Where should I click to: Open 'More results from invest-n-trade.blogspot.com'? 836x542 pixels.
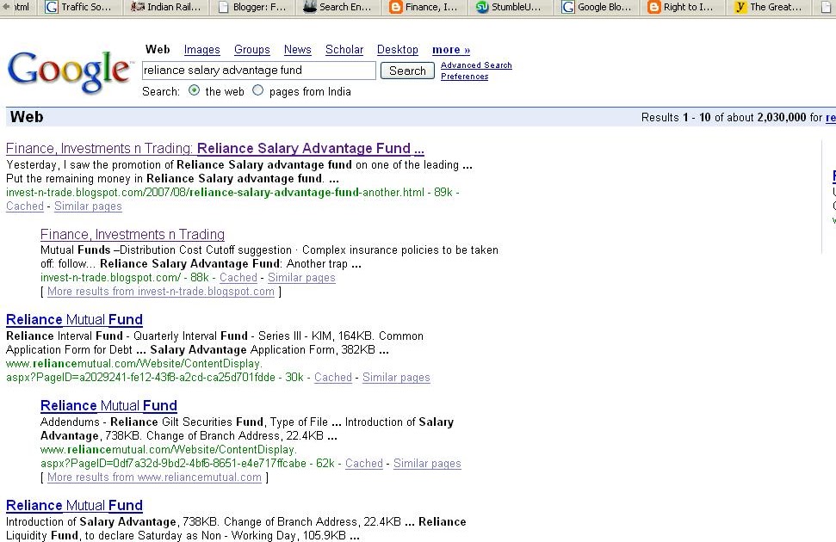[160, 292]
